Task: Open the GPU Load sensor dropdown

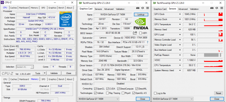Action: (x=180, y=35)
